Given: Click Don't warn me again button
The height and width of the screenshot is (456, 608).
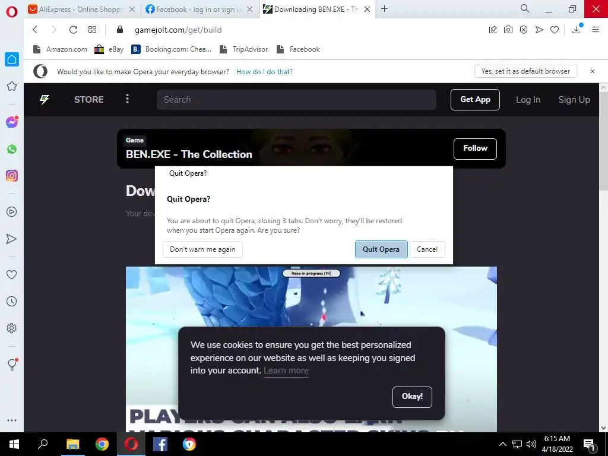Looking at the screenshot, I should click(x=202, y=249).
